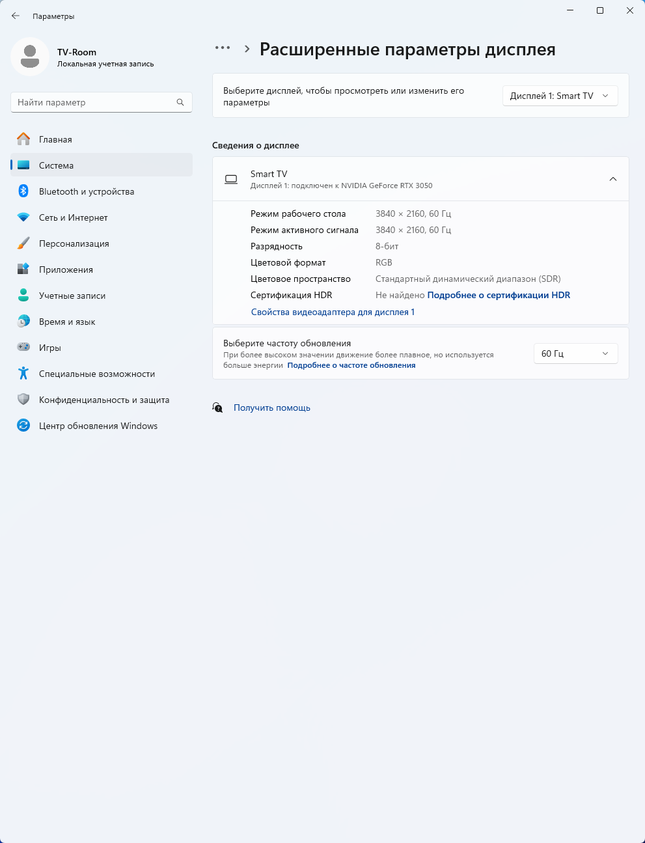Click the Найти параметр search field

pyautogui.click(x=94, y=102)
